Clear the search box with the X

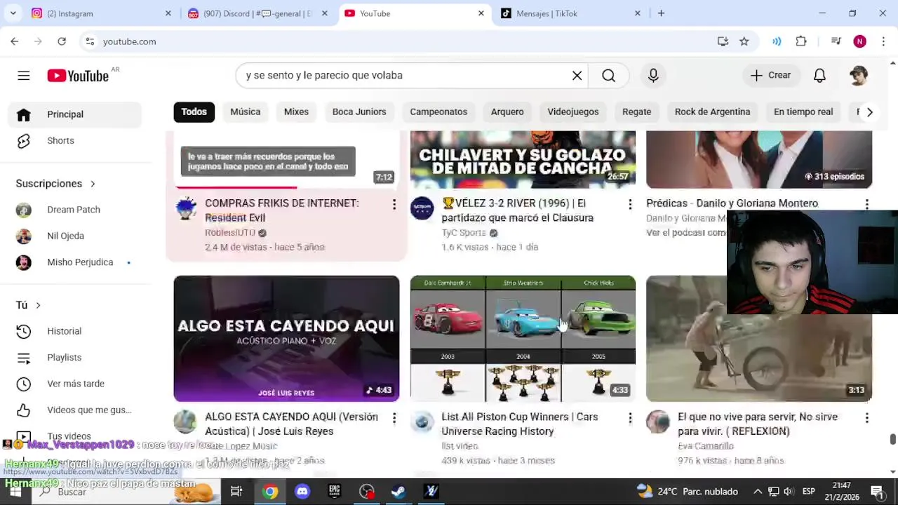[x=577, y=75]
